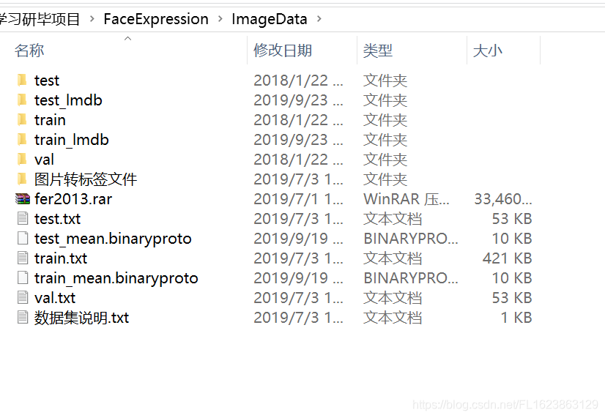Sort files by 修改日期 column
Image resolution: width=605 pixels, height=418 pixels.
(283, 51)
